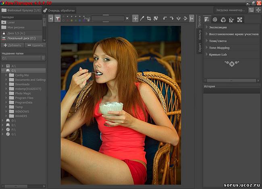Image resolution: width=262 pixels, height=189 pixels.
Task: Rotate the image right
Action: pos(171,18)
